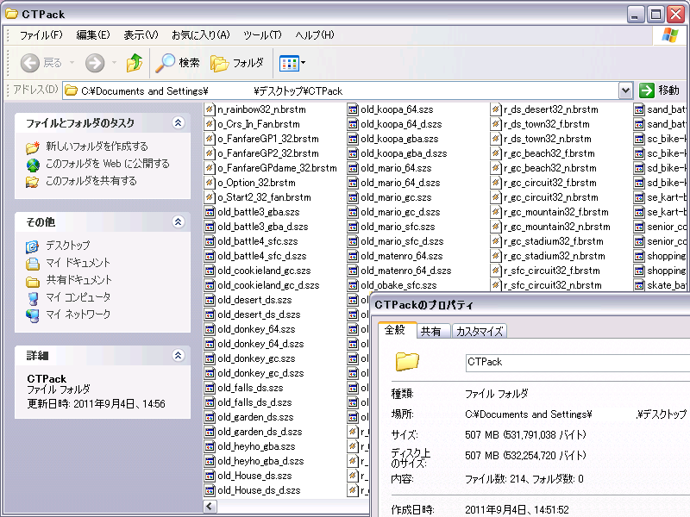This screenshot has width=690, height=517.
Task: Select old_falls_ds.szs file icon
Action: click(x=210, y=388)
